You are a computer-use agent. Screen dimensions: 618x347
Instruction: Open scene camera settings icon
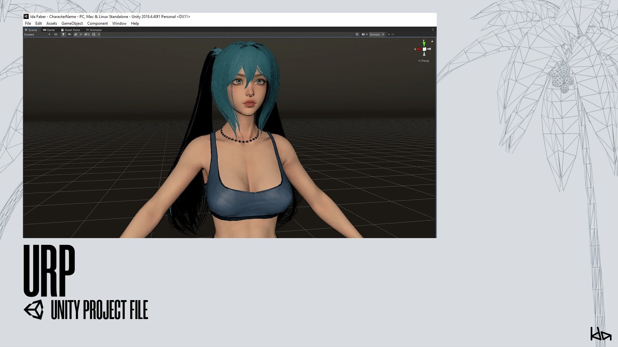pos(363,34)
